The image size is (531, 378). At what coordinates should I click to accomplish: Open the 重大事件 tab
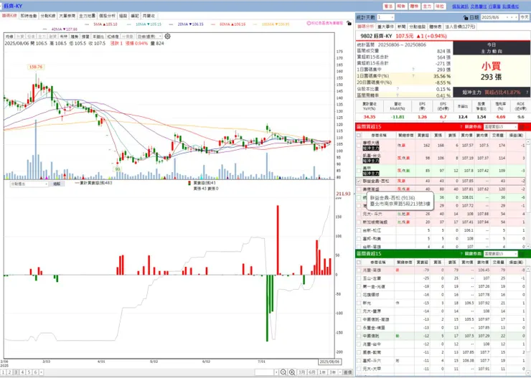[385, 27]
